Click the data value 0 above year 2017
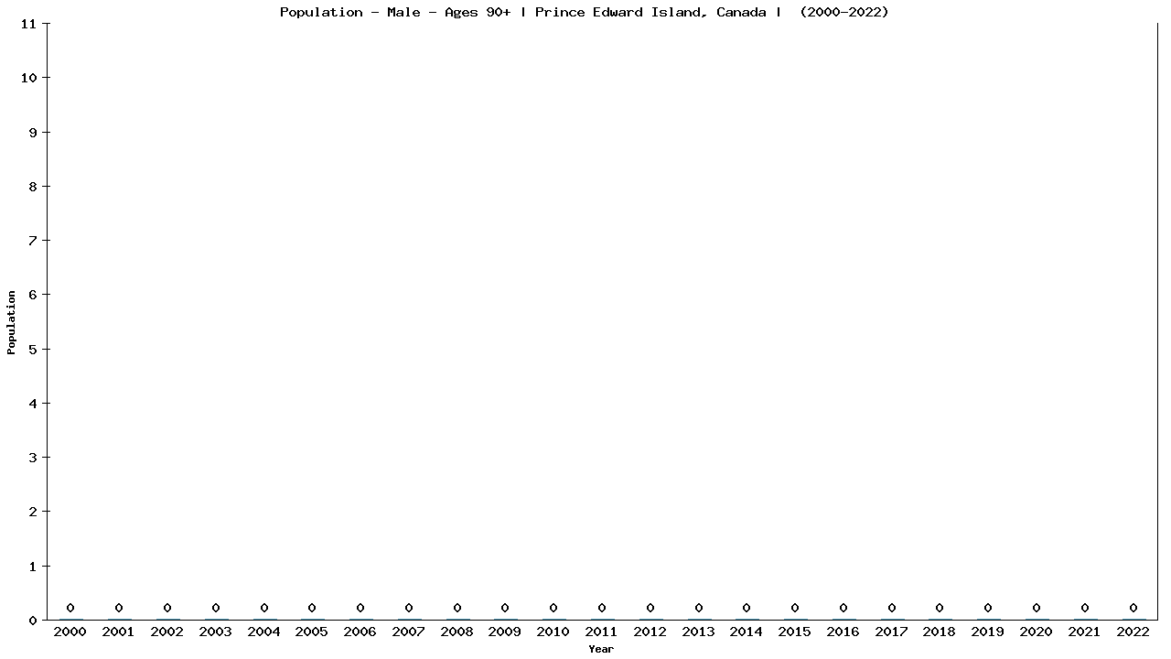The image size is (1171, 659). coord(892,608)
